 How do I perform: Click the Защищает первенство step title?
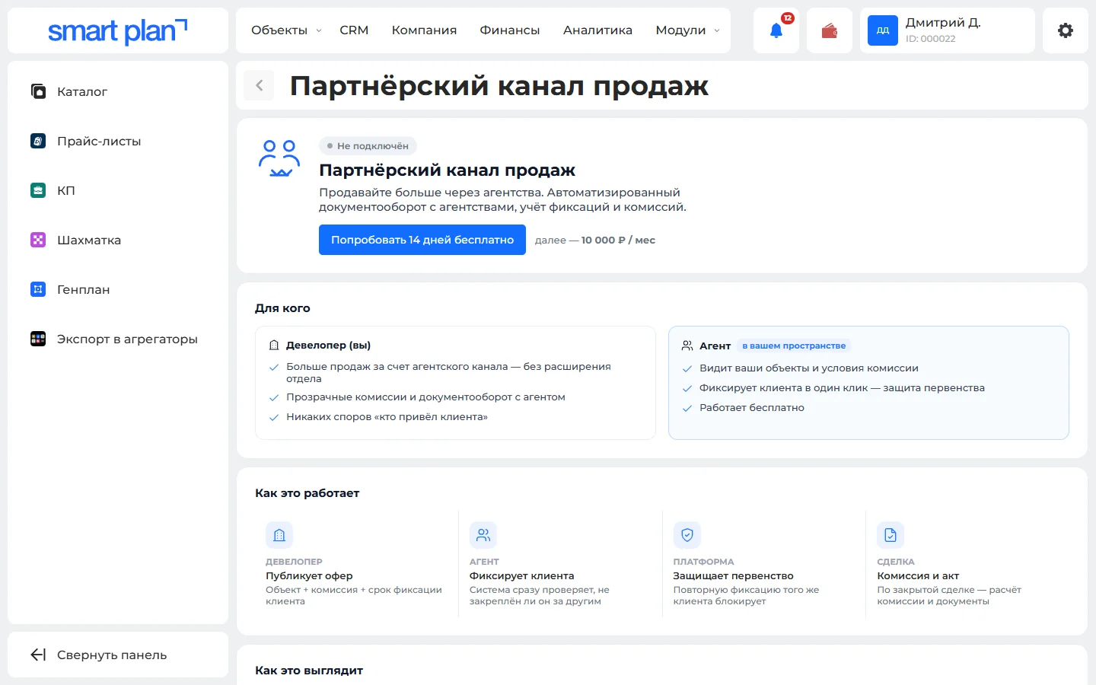coord(733,576)
